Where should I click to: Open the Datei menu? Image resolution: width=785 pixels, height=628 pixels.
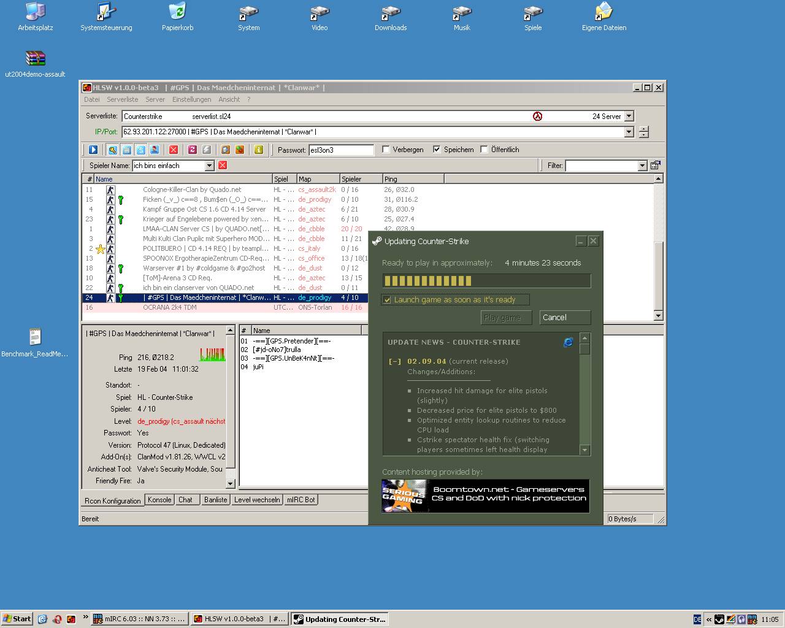tap(92, 99)
